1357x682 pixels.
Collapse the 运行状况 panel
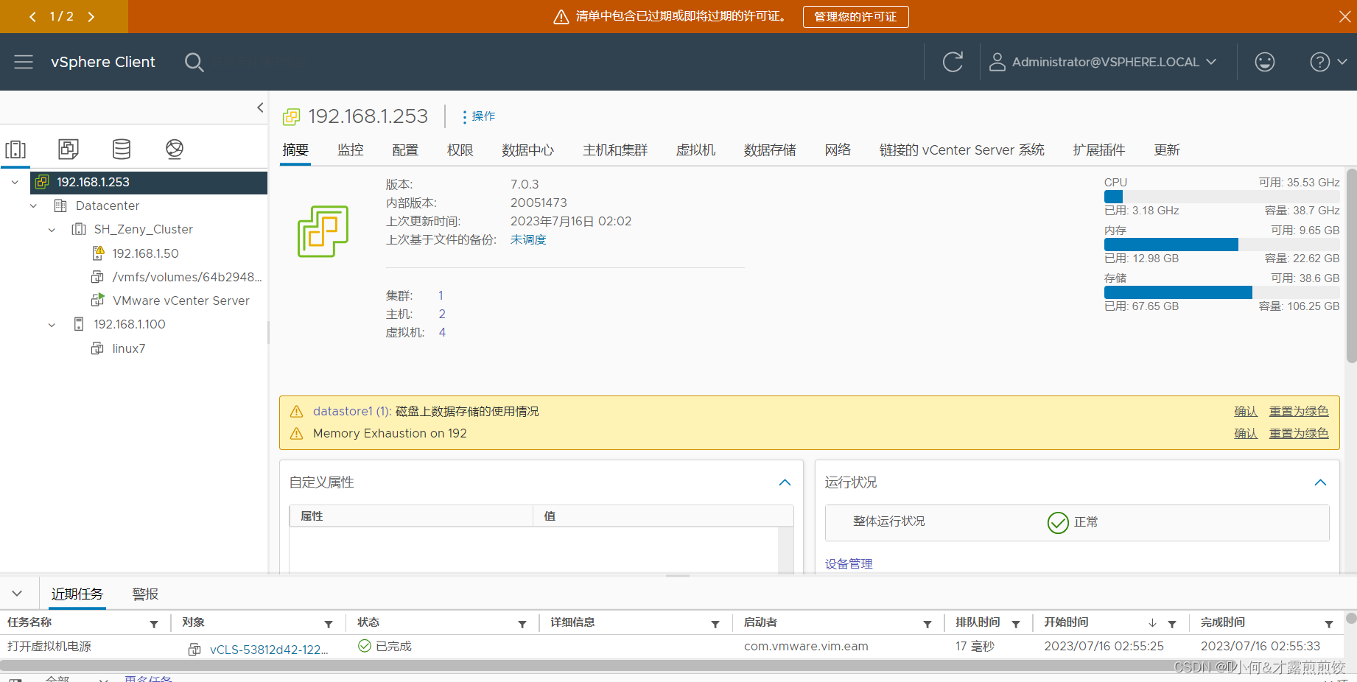(x=1321, y=482)
